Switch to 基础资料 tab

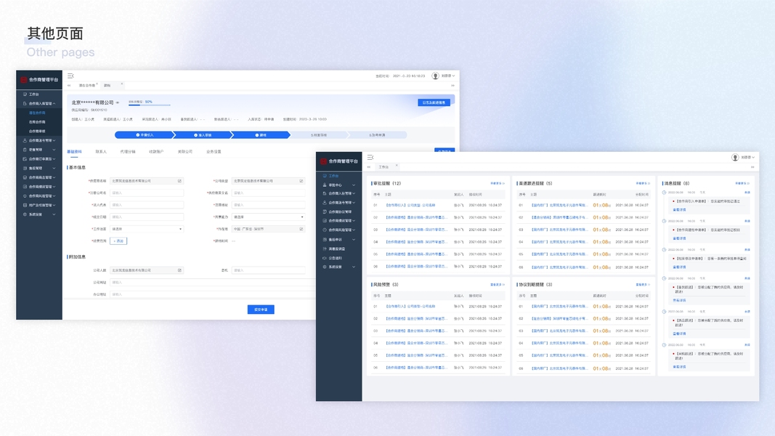(x=74, y=152)
